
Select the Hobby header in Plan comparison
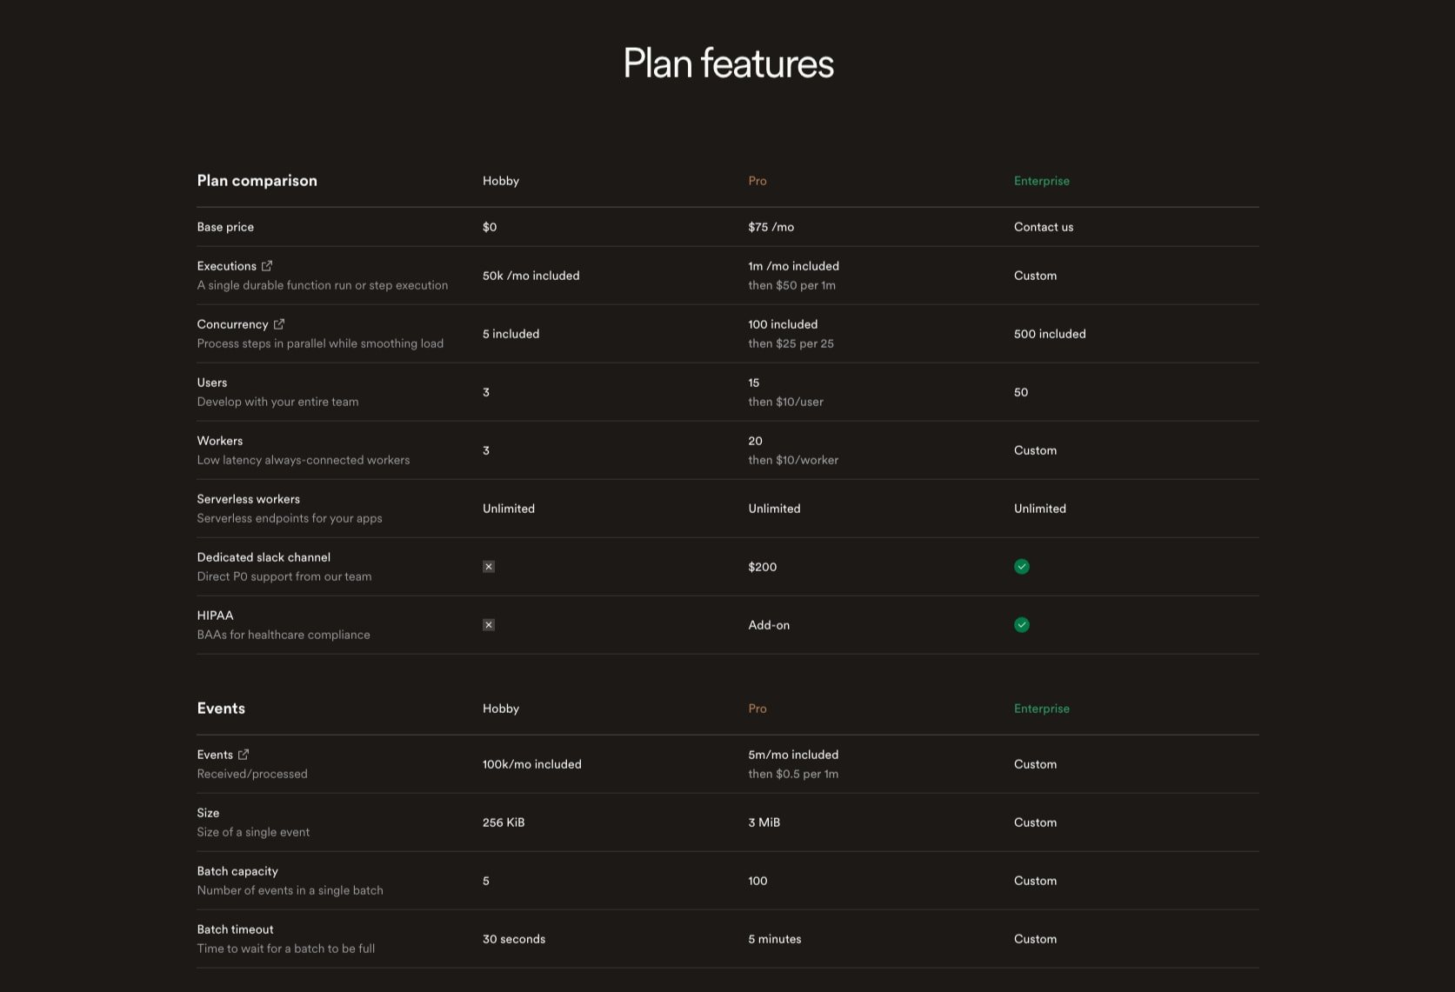tap(501, 181)
